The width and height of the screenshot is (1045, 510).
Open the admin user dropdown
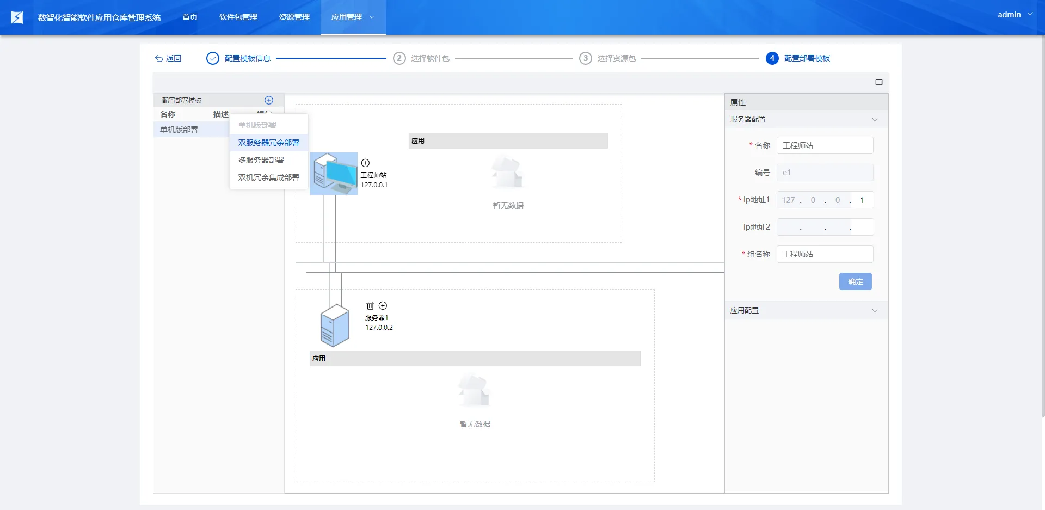[1015, 15]
